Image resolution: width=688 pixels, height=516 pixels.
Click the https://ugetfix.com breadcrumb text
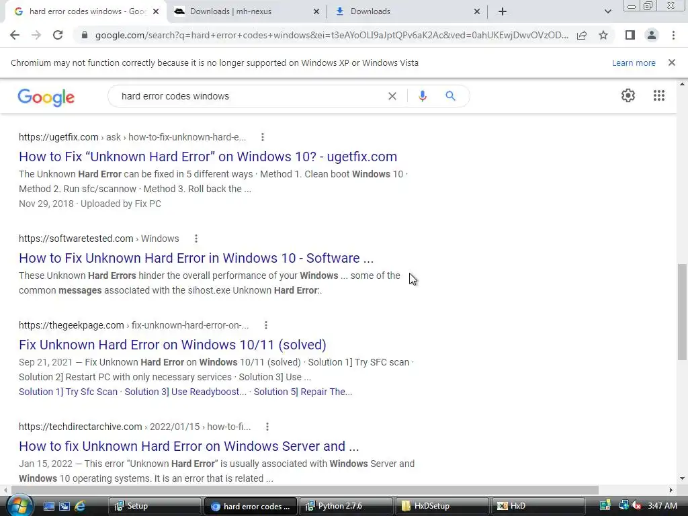tap(58, 137)
